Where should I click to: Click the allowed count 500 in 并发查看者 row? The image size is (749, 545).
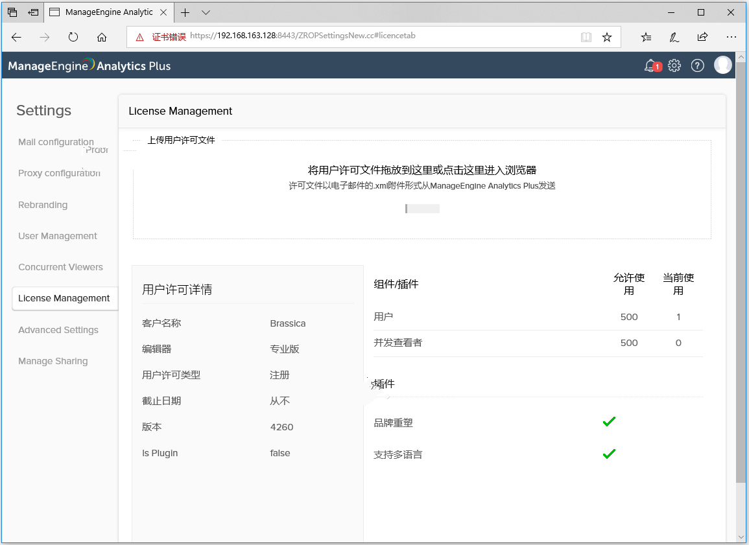(x=629, y=343)
